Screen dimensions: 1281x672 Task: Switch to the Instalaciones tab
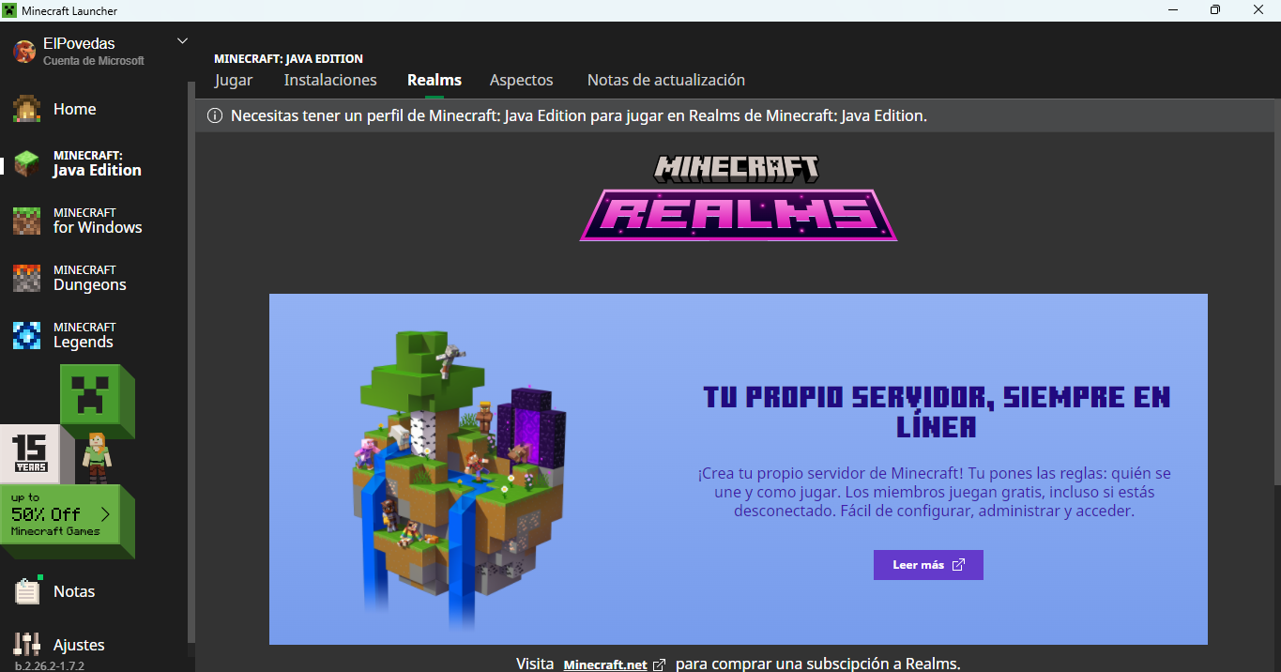330,80
